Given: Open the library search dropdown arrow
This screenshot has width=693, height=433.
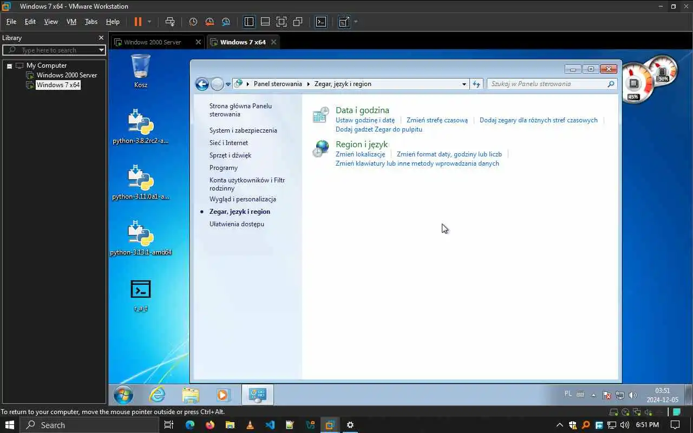Looking at the screenshot, I should tap(101, 50).
